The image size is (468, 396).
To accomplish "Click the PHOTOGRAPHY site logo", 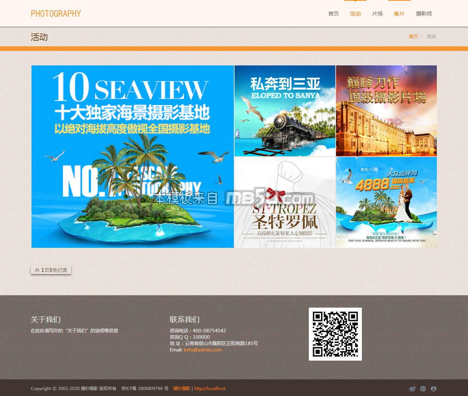I will pyautogui.click(x=56, y=14).
